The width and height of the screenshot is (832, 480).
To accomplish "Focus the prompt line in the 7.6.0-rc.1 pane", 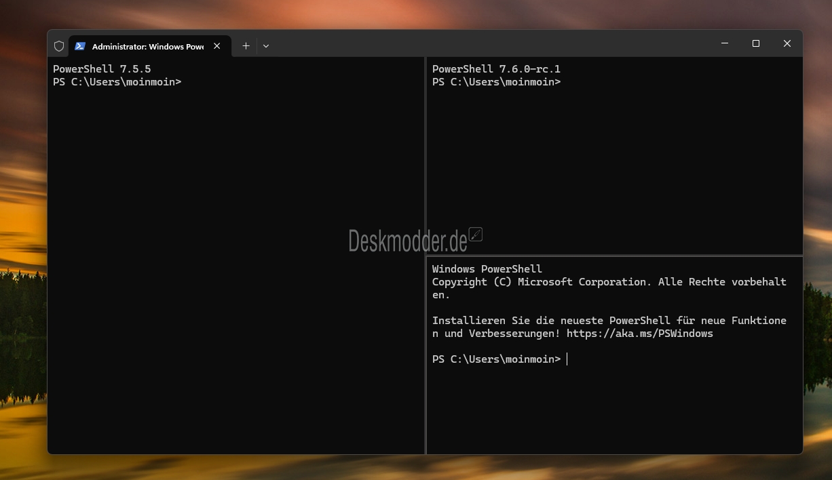I will click(x=496, y=82).
